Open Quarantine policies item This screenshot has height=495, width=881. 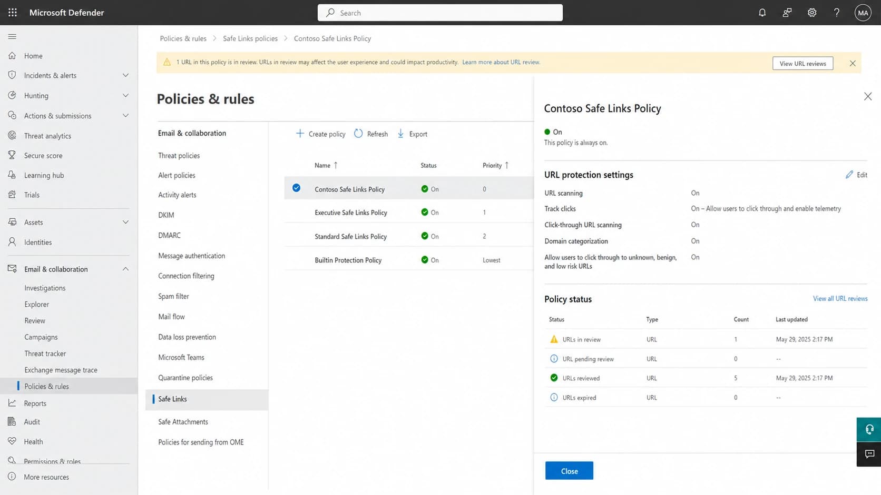coord(185,378)
